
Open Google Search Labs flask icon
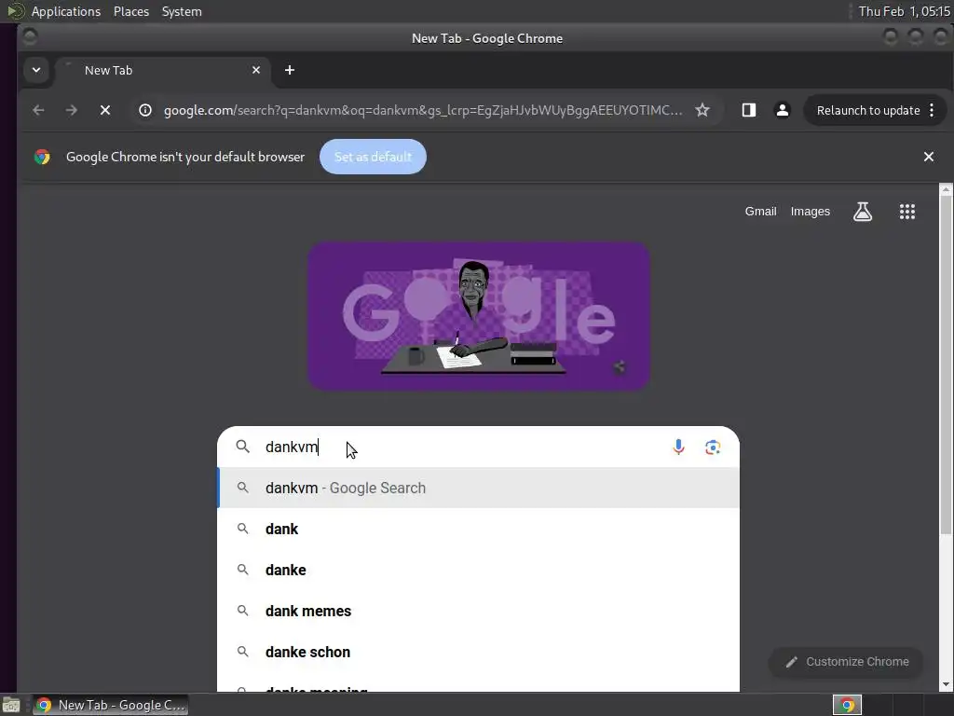pyautogui.click(x=862, y=212)
